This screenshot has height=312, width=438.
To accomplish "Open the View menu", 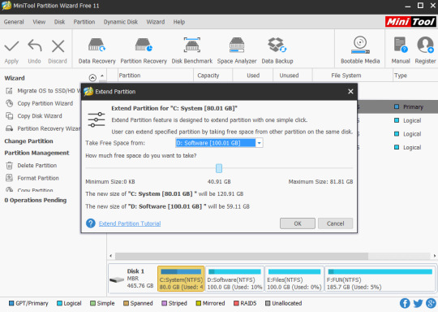I will pos(39,22).
